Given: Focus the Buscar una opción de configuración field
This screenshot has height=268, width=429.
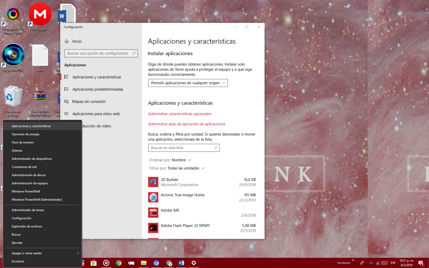Looking at the screenshot, I should coord(101,53).
